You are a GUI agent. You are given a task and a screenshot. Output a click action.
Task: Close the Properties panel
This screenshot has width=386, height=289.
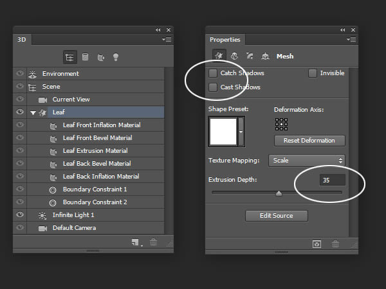tap(353, 30)
